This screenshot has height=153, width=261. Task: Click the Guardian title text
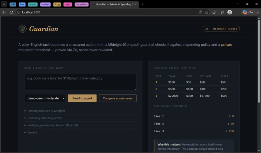coord(44,29)
